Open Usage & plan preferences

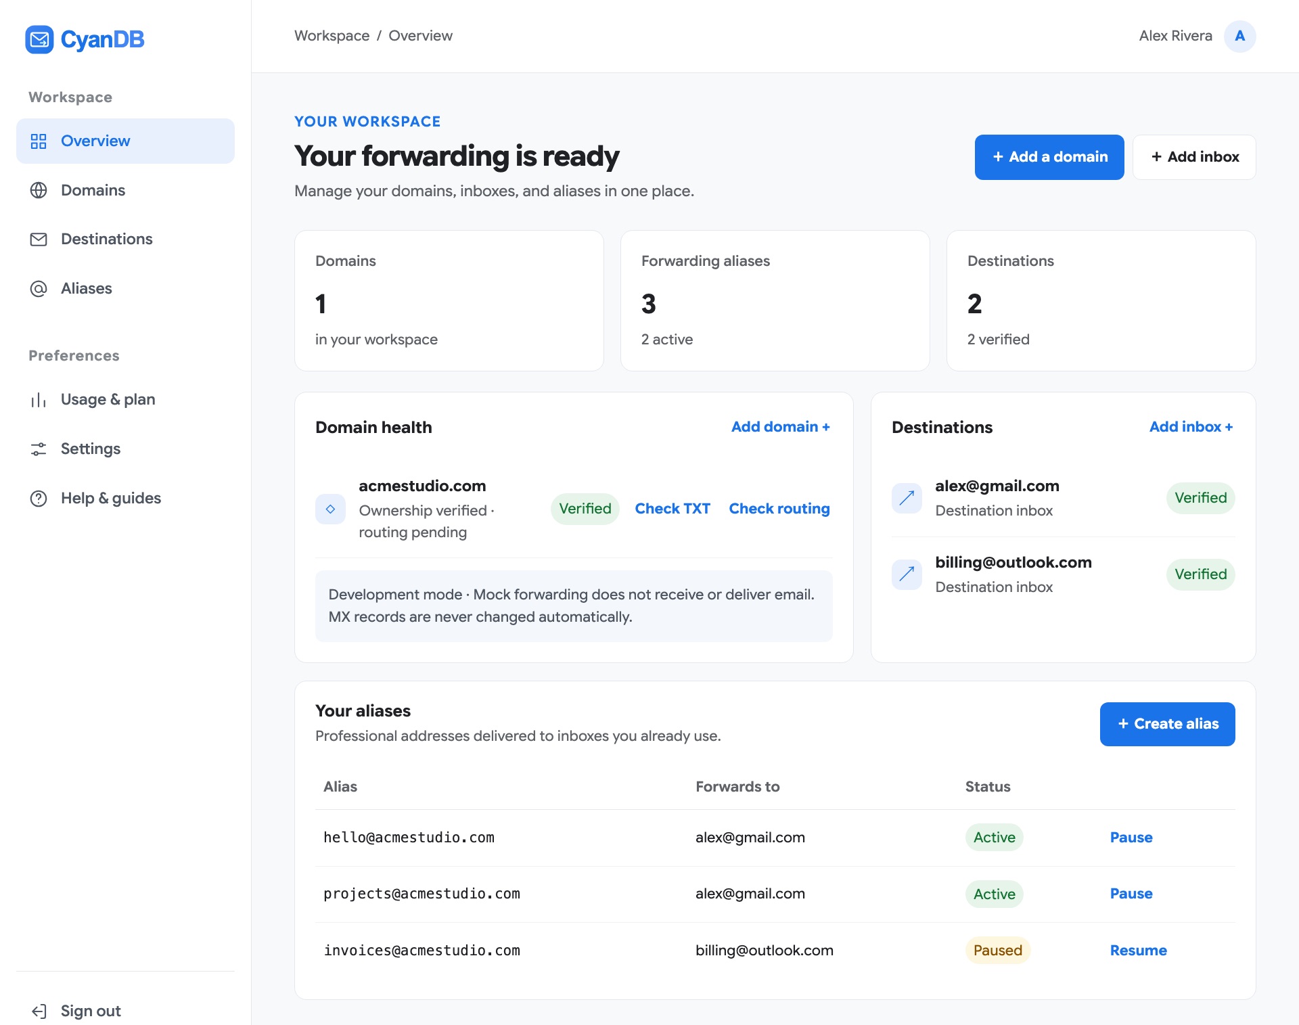click(x=125, y=400)
